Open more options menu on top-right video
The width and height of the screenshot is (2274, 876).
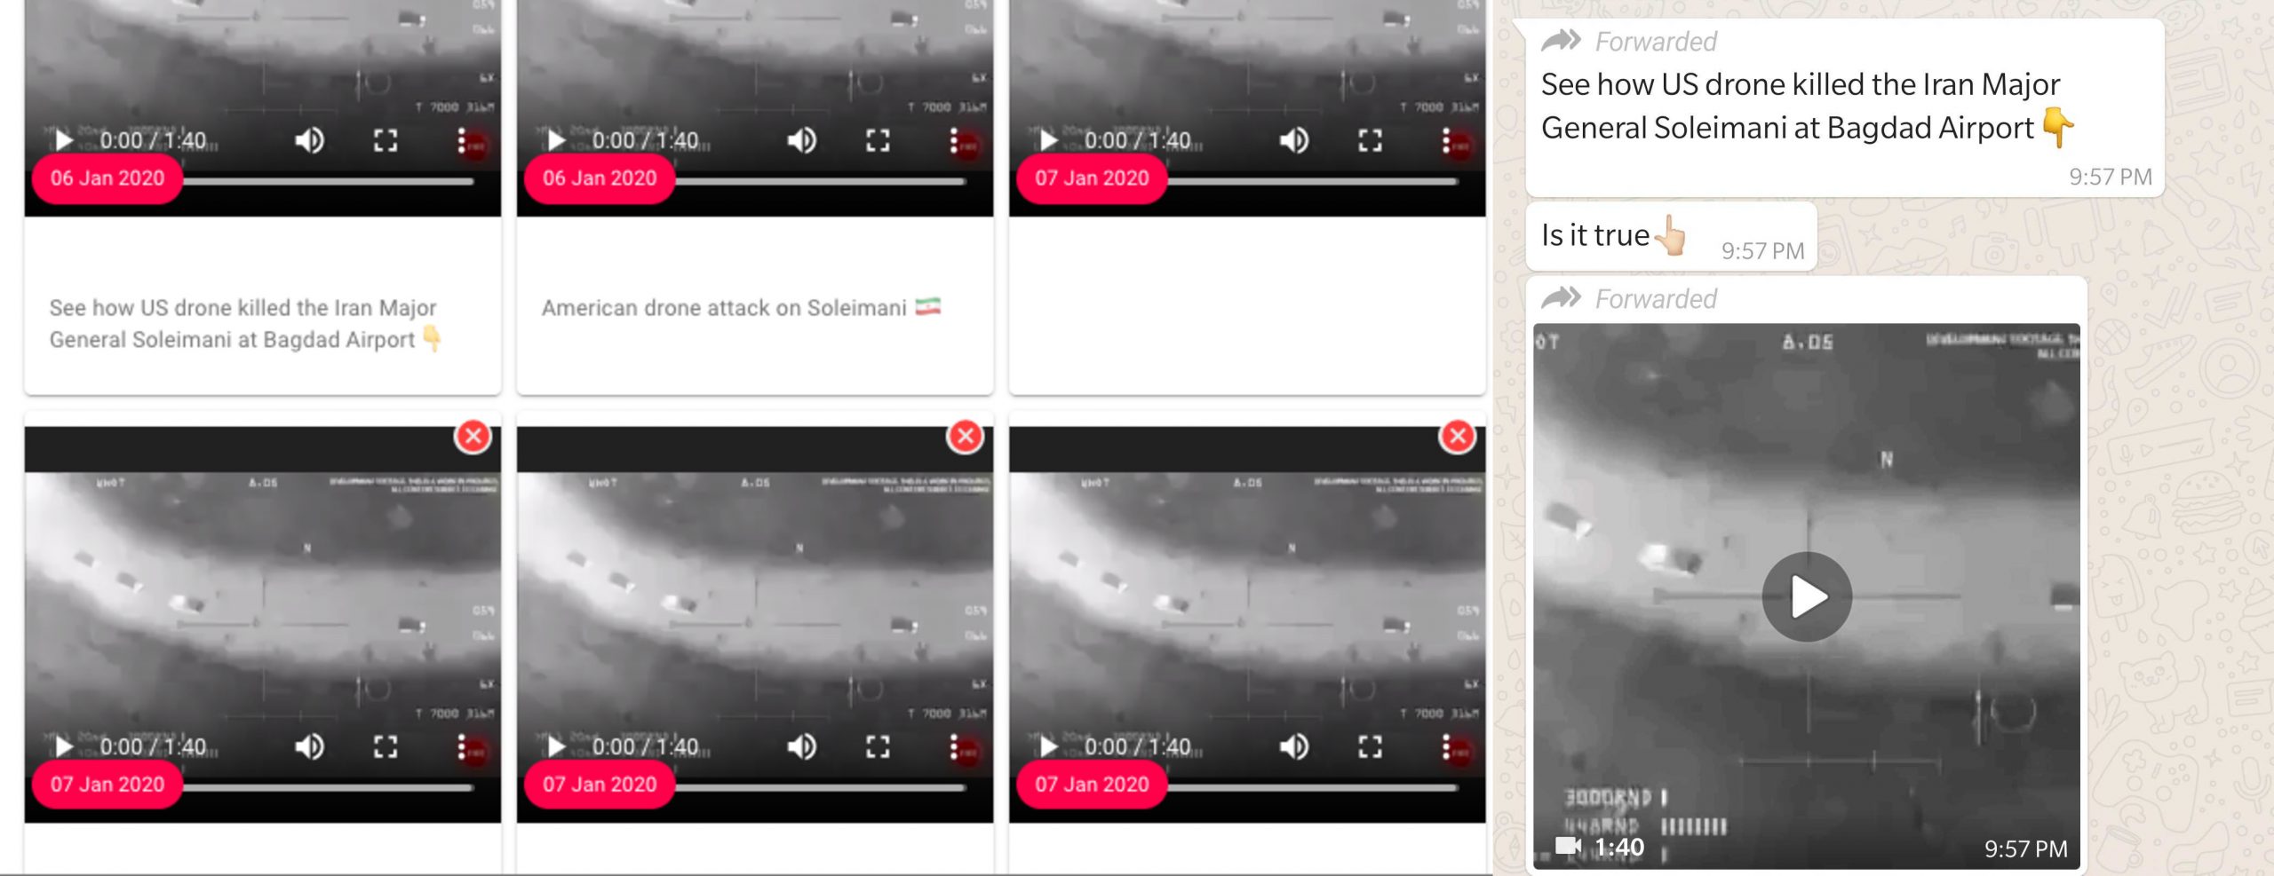click(x=1446, y=140)
